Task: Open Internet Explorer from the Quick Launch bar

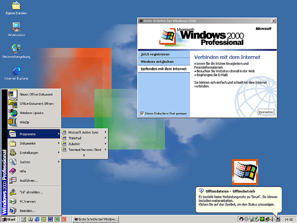Action: (x=37, y=219)
